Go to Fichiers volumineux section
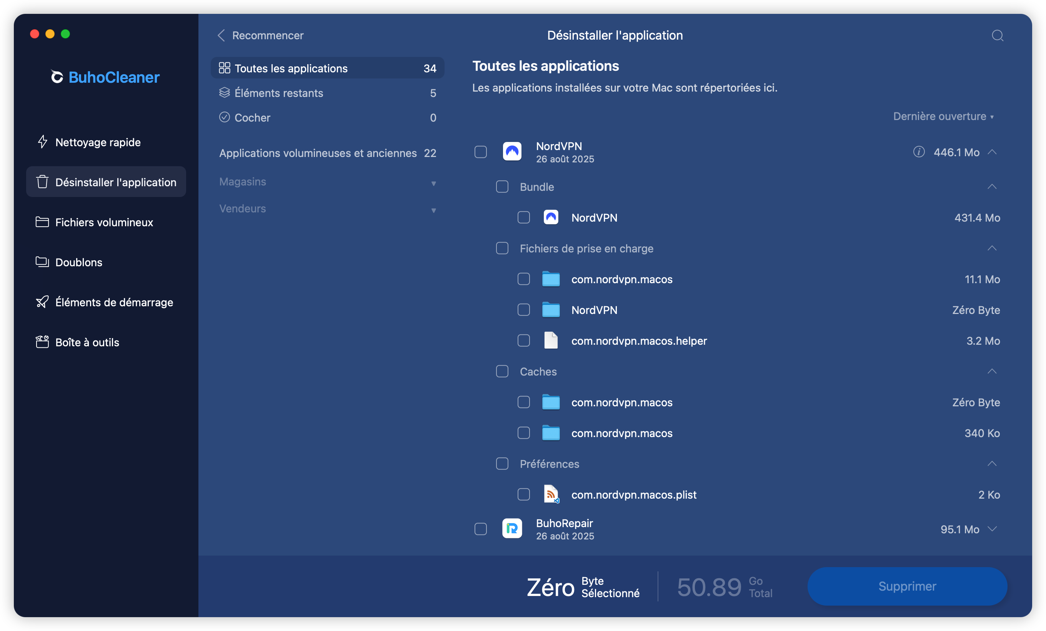1046x631 pixels. pyautogui.click(x=106, y=222)
